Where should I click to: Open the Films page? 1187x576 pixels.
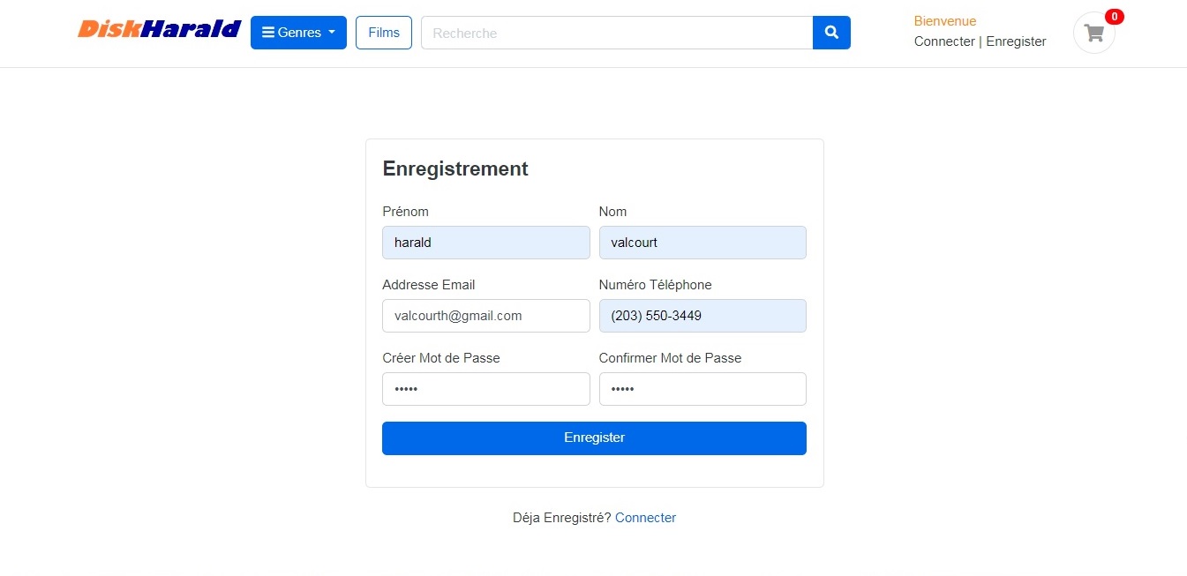click(x=384, y=33)
